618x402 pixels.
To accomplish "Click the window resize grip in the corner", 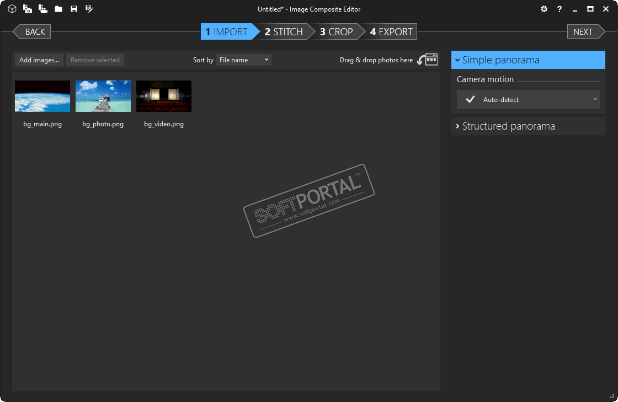I will tap(612, 396).
